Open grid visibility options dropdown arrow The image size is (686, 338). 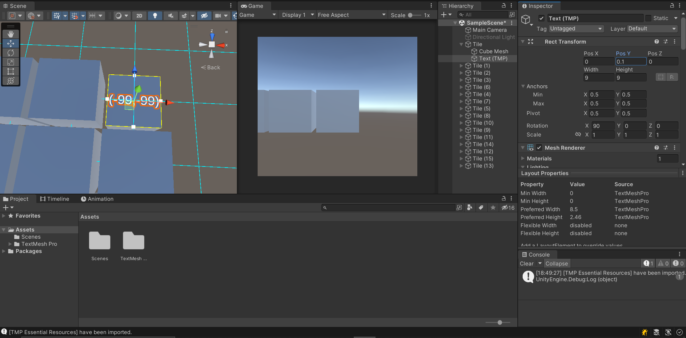(x=65, y=16)
